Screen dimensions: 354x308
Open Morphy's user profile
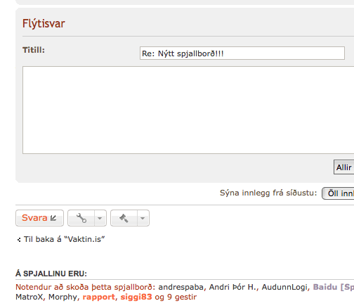(x=63, y=297)
